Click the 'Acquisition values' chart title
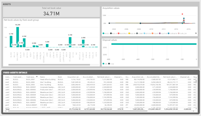This screenshot has width=201, height=116. tap(111, 8)
